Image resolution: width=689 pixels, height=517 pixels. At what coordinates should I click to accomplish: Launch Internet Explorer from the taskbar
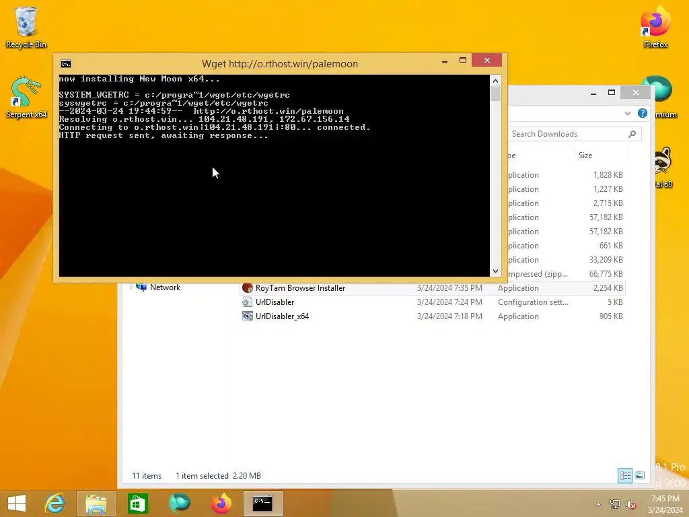55,503
